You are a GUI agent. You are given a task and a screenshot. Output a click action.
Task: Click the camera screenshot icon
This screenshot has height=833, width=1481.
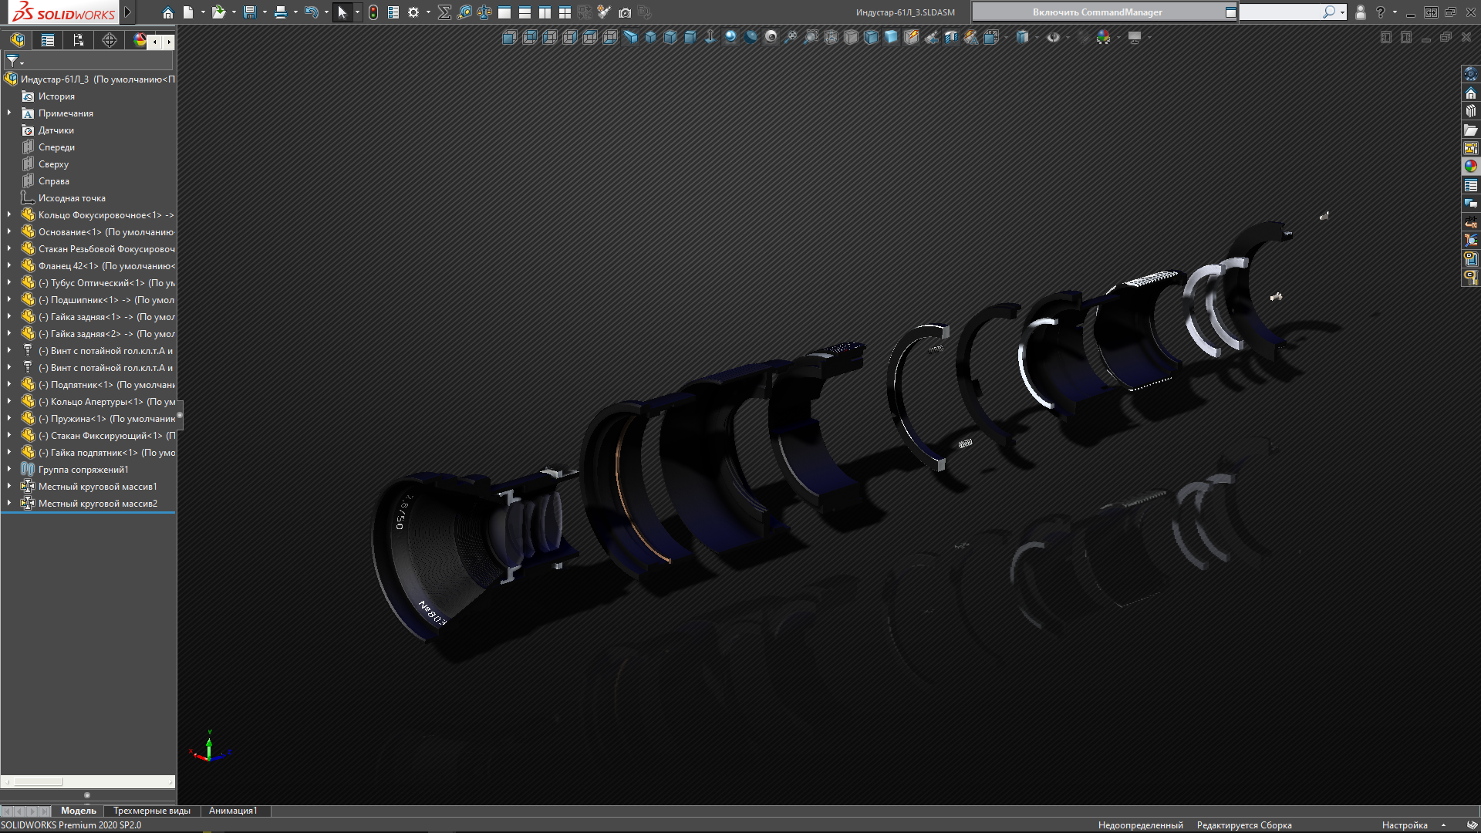point(625,12)
